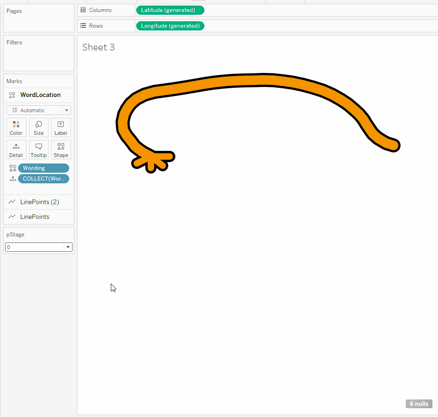The image size is (438, 417).
Task: Select the Wording pill in Marks
Action: pyautogui.click(x=43, y=168)
